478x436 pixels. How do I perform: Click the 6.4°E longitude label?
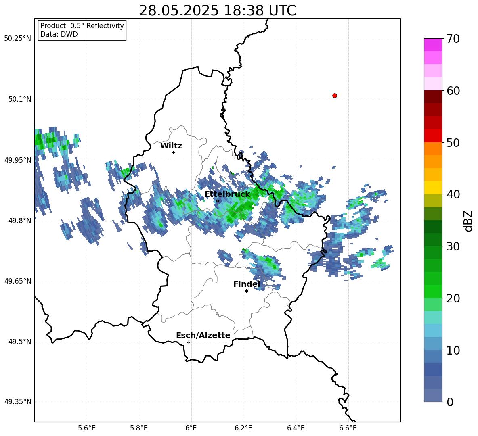296,428
